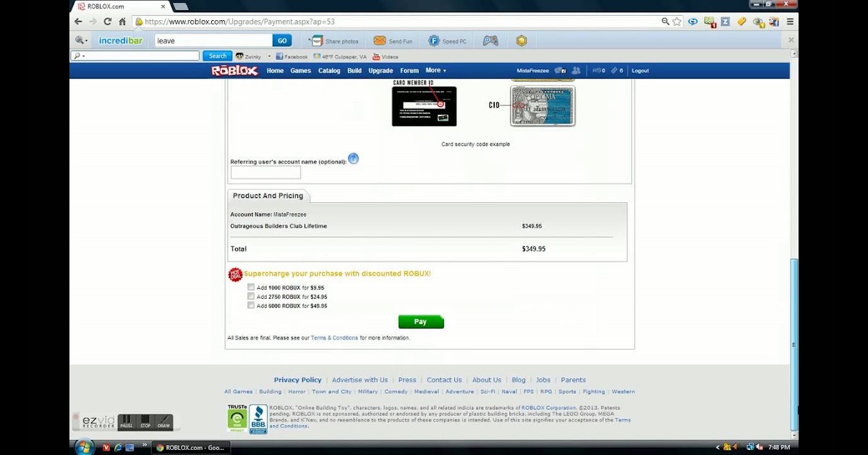This screenshot has width=868, height=455.
Task: Open the Windows Start orb
Action: click(85, 447)
